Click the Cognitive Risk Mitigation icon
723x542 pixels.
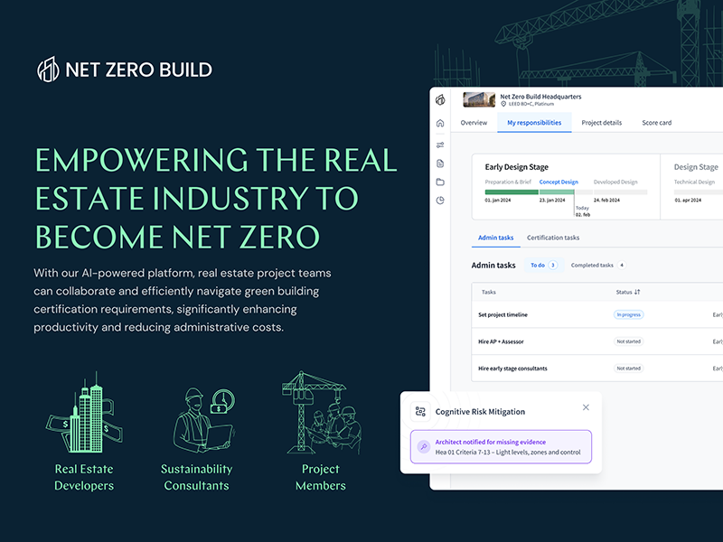coord(420,412)
